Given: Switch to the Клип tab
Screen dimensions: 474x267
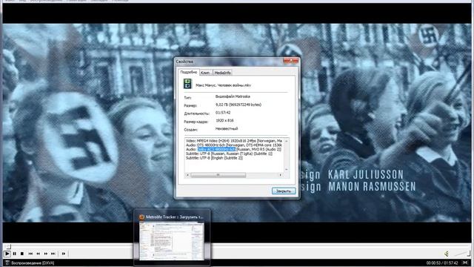Looking at the screenshot, I should [x=205, y=73].
